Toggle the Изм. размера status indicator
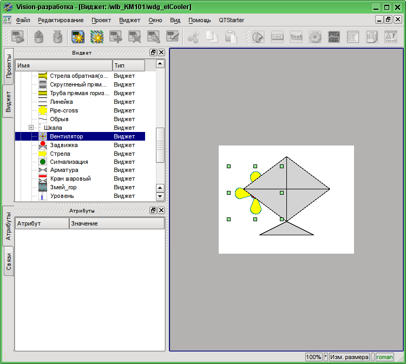406x364 pixels. (349, 357)
